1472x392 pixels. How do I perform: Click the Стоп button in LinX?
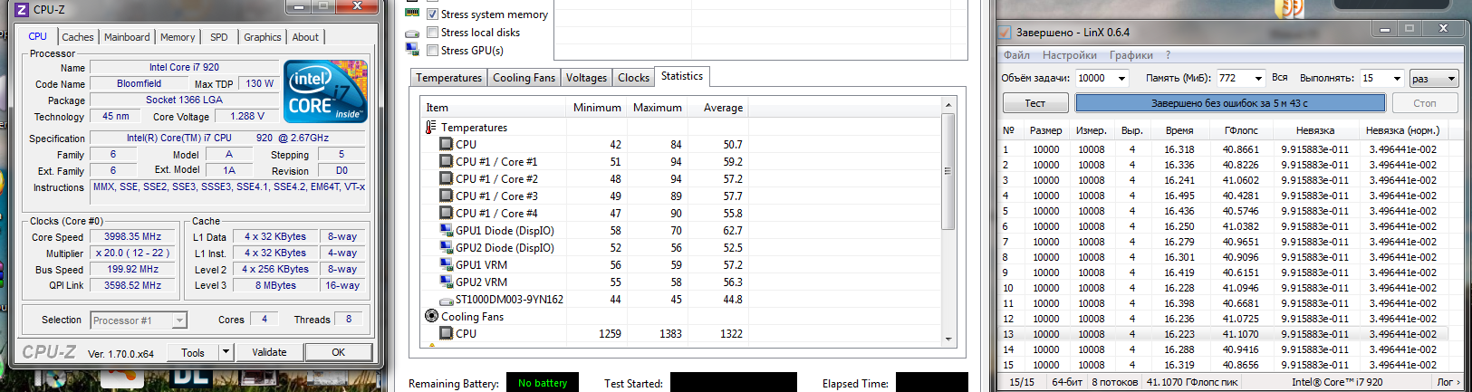1425,103
